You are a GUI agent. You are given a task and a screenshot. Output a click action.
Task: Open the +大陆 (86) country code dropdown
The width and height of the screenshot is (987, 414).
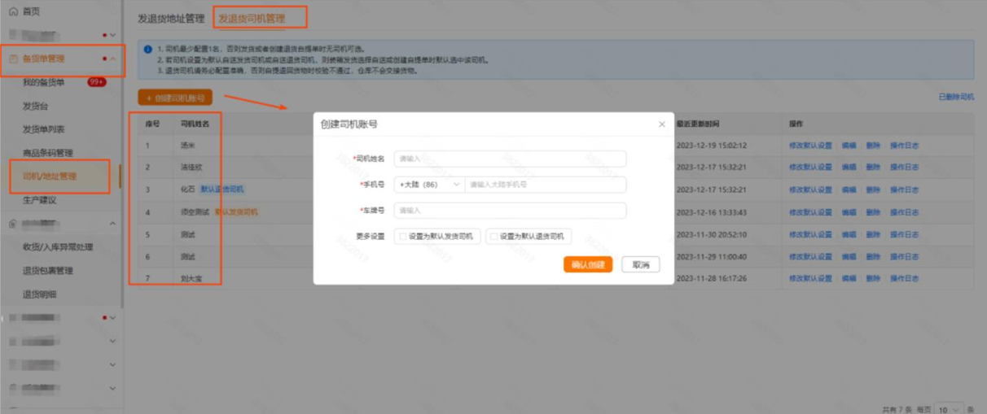pos(428,185)
